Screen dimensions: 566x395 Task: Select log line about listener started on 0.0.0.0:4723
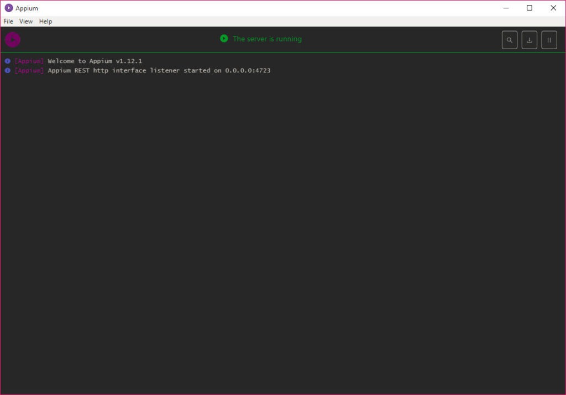pyautogui.click(x=159, y=70)
